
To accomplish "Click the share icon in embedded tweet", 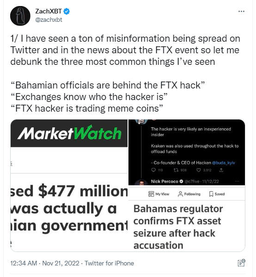I will (221, 170).
